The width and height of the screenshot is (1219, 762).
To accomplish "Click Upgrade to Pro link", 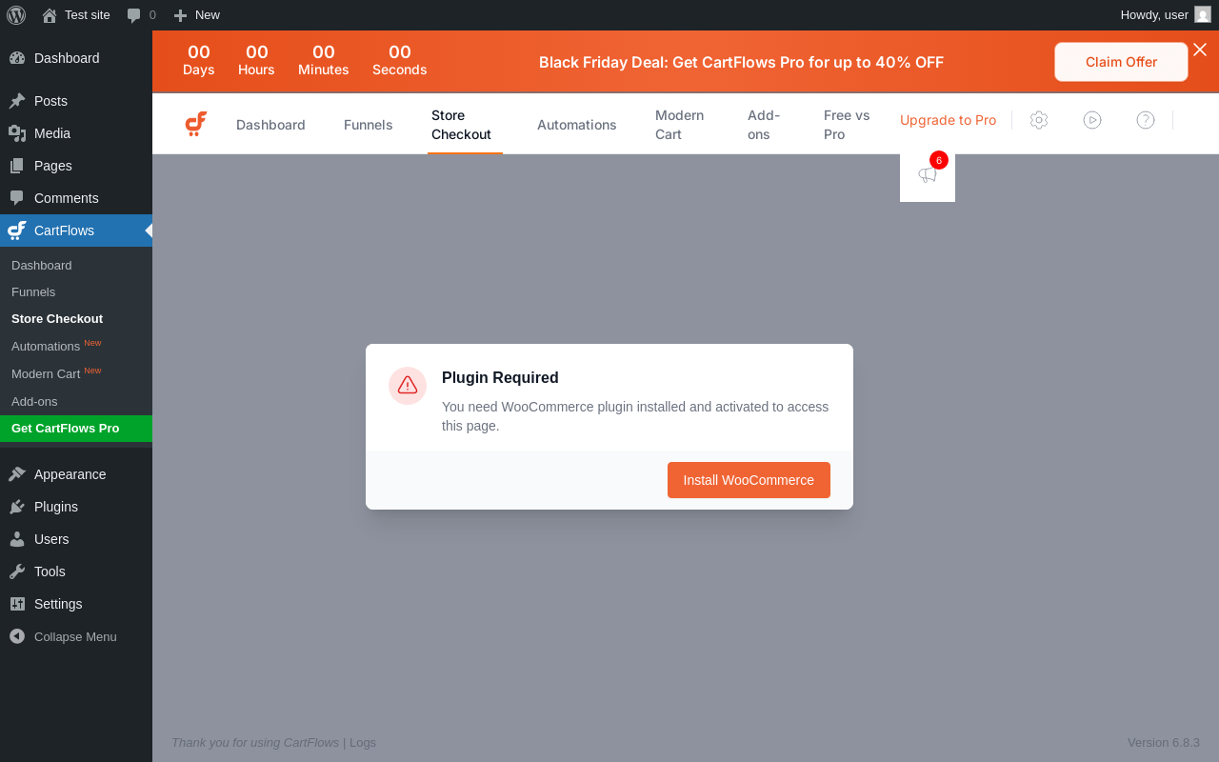I will pyautogui.click(x=948, y=120).
